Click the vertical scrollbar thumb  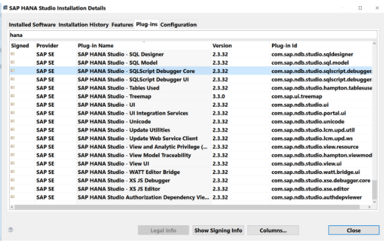374,190
